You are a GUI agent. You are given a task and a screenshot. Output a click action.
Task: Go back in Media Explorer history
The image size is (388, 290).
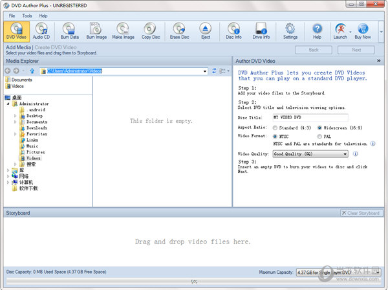pyautogui.click(x=8, y=71)
